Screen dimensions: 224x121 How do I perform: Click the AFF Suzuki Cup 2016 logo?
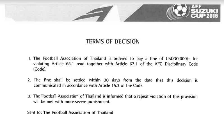tap(193, 11)
